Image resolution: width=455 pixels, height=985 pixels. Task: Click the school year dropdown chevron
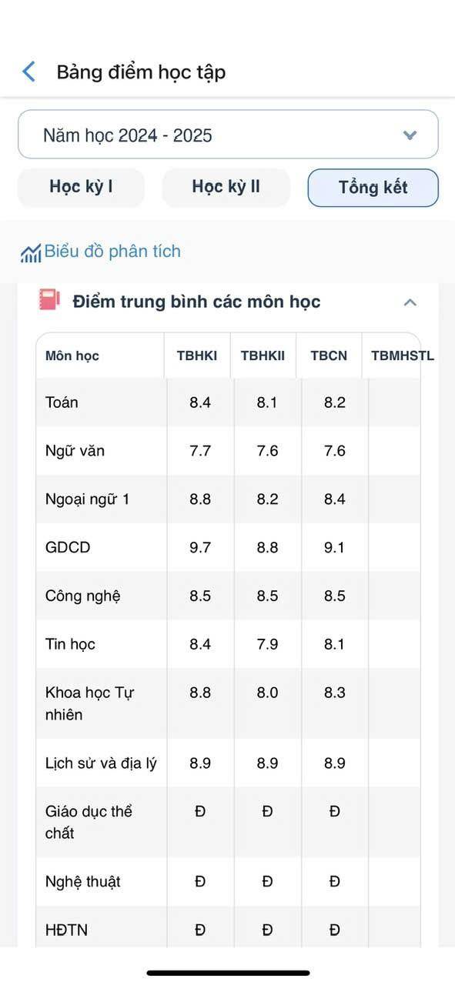[410, 135]
